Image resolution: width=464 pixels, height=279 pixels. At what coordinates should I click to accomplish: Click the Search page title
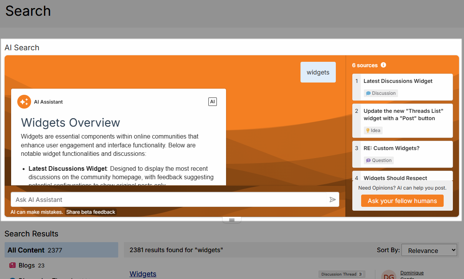(x=28, y=11)
